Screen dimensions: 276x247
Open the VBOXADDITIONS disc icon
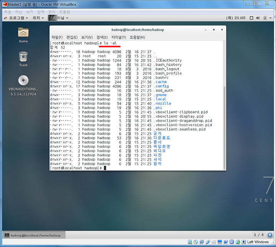(x=23, y=85)
